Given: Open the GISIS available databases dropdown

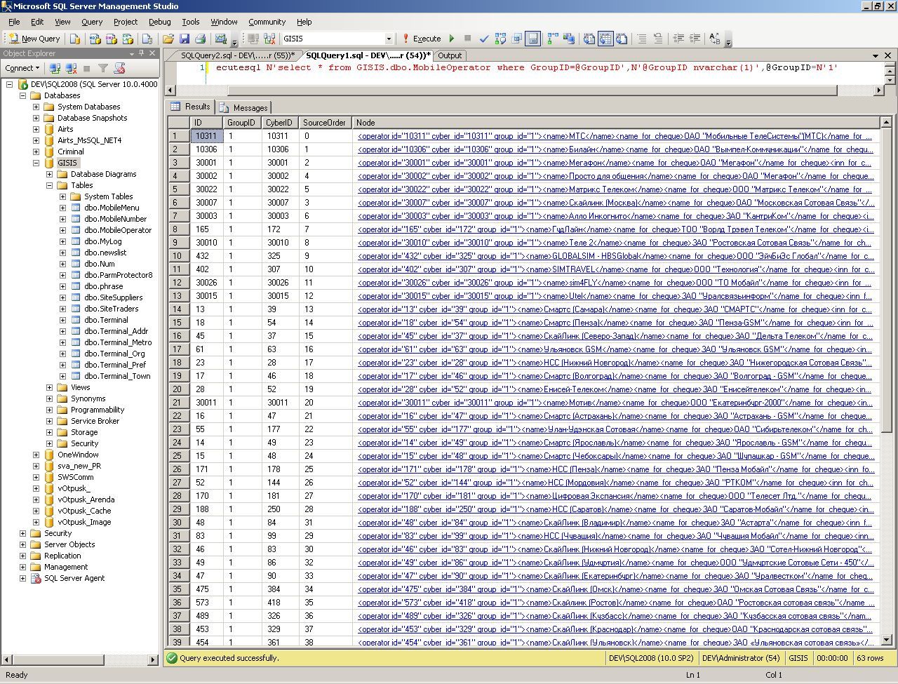Looking at the screenshot, I should click(389, 39).
